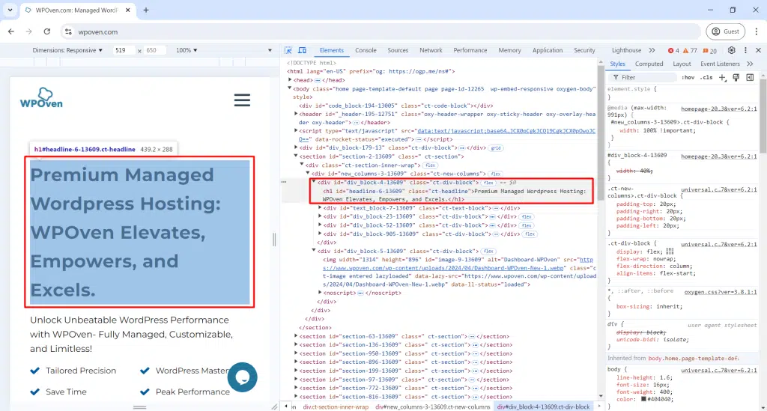The height and width of the screenshot is (411, 767).
Task: Open the chat bubble widget
Action: point(242,377)
